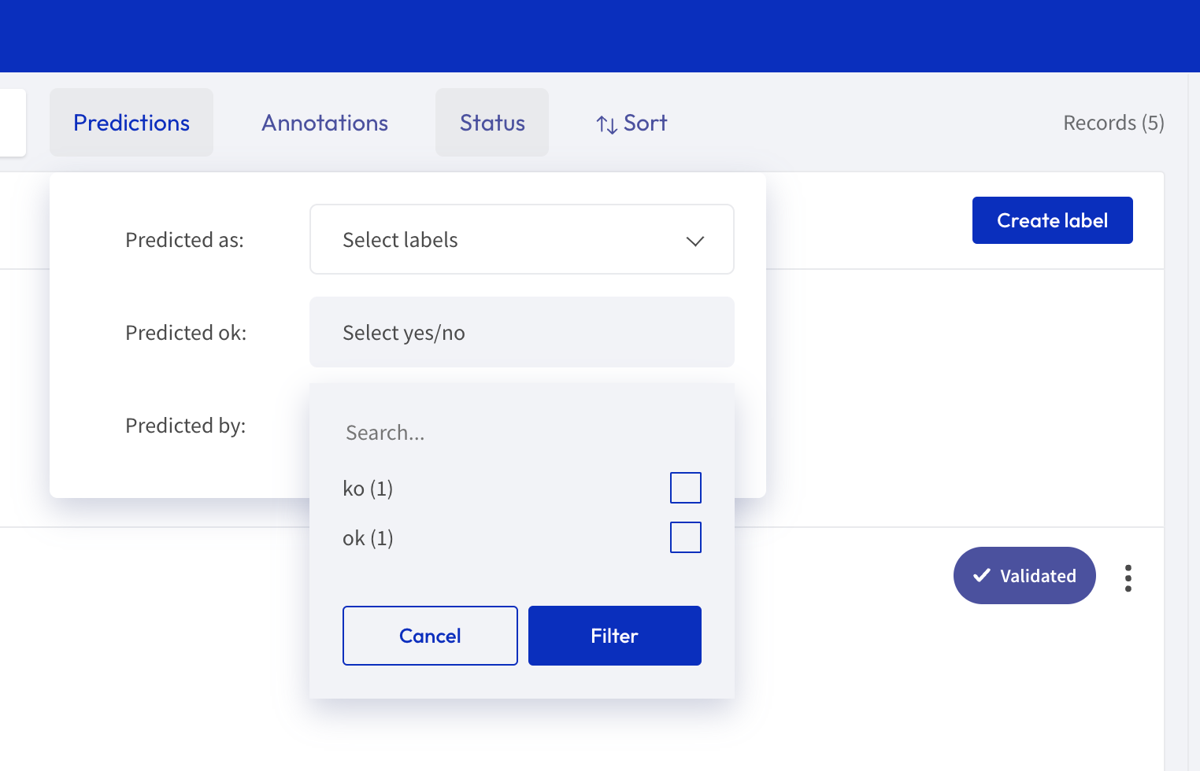
Task: Click the checkmark icon in Validated badge
Action: tap(982, 575)
